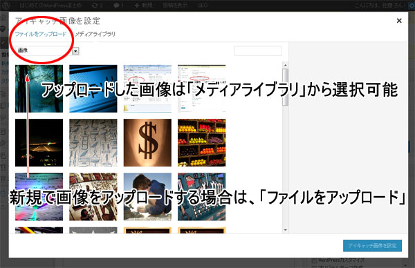
Task: Click the scrollbar down arrow
Action: tap(285, 230)
